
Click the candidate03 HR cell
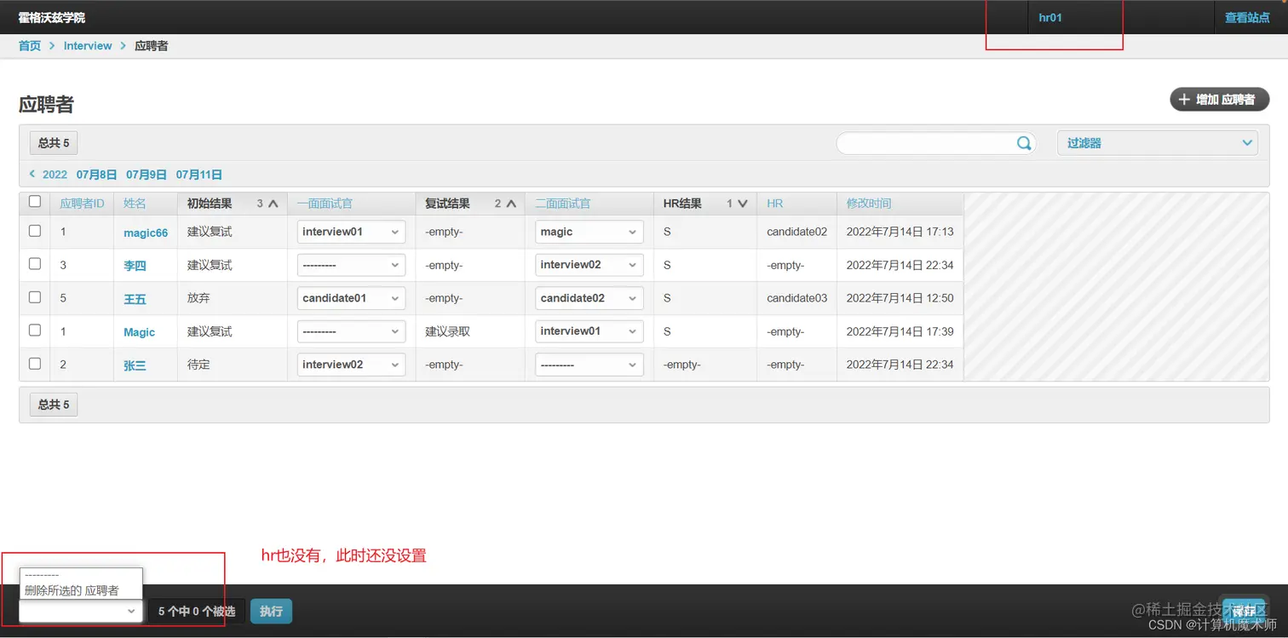coord(796,298)
